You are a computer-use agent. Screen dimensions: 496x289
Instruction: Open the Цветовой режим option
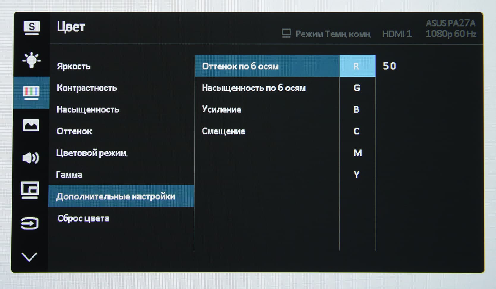[92, 153]
